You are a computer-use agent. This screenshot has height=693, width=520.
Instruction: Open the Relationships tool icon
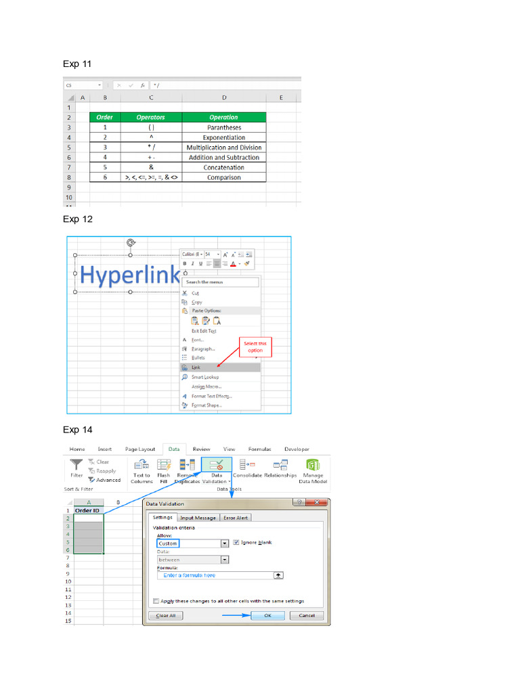tap(280, 465)
